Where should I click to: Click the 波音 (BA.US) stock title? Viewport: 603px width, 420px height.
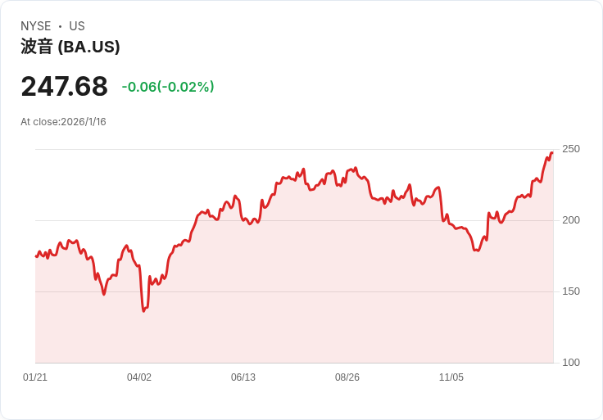[70, 47]
